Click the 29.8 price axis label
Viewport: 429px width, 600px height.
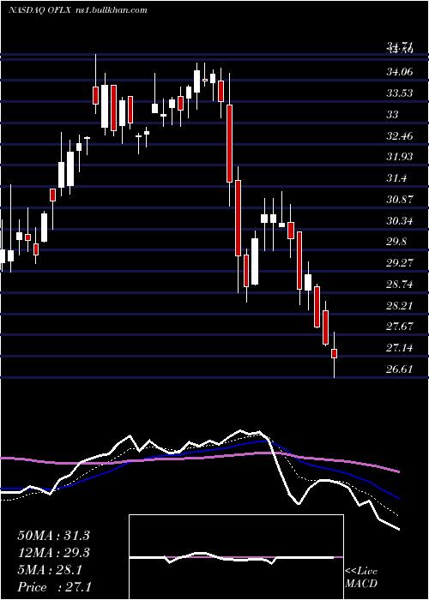[396, 242]
